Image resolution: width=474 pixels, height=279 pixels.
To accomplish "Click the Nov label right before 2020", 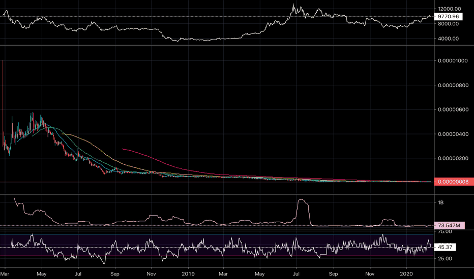I will coord(370,274).
